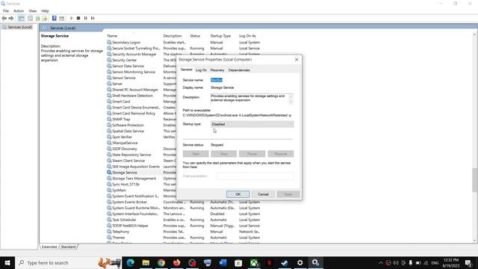
Task: Switch to the Dependencies tab
Action: 239,70
